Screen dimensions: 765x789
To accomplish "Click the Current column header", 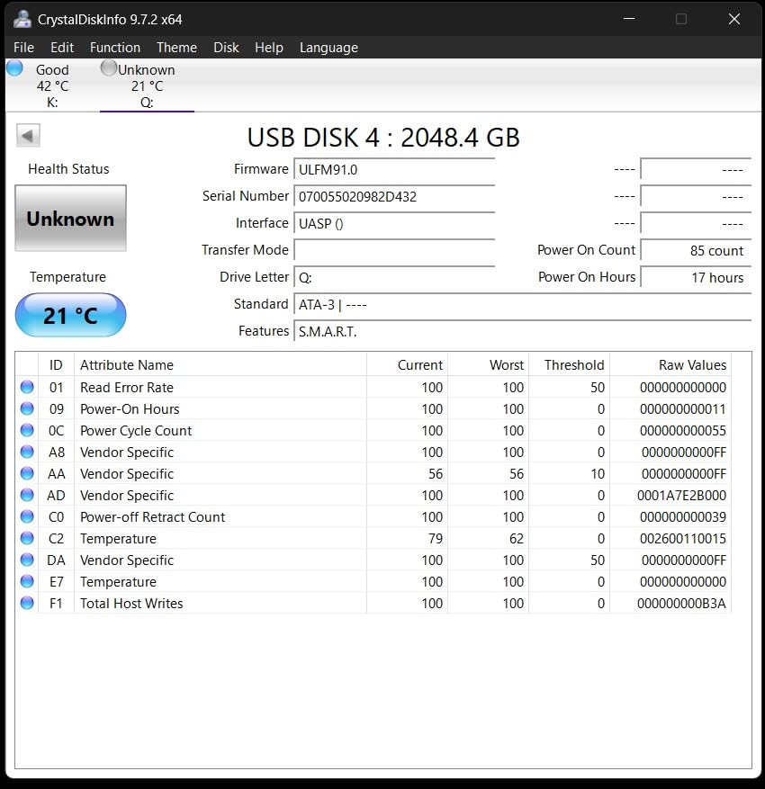I will (407, 365).
